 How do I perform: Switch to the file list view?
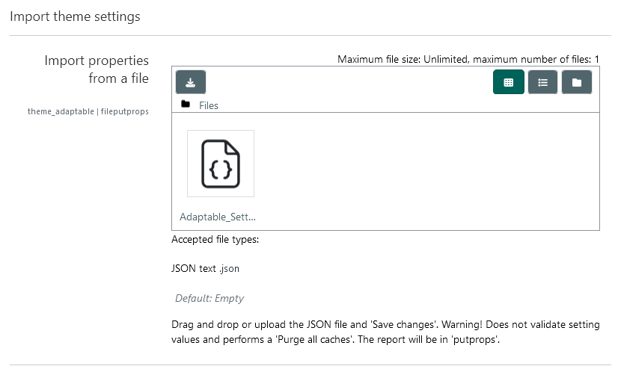point(542,82)
